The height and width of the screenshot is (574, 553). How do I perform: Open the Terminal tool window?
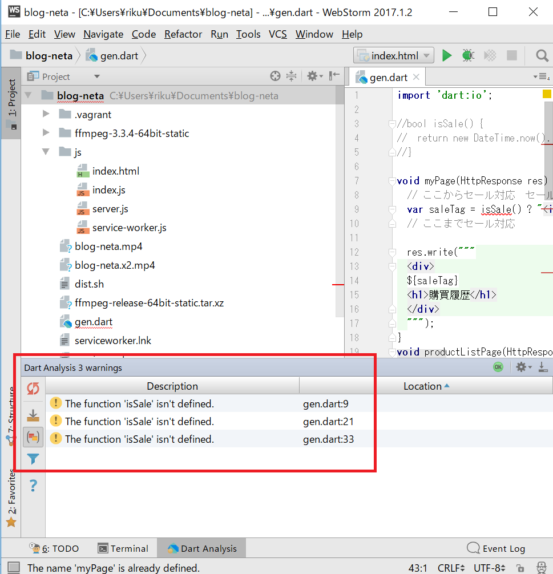tap(123, 548)
